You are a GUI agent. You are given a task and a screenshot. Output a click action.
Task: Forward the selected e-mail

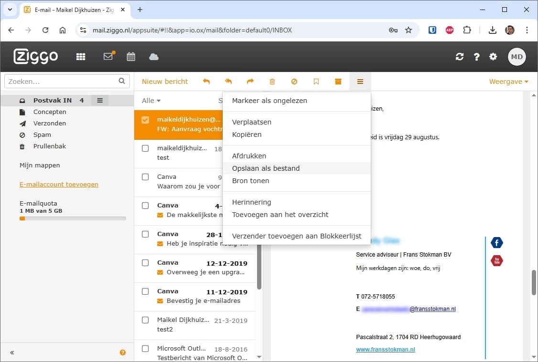(249, 81)
